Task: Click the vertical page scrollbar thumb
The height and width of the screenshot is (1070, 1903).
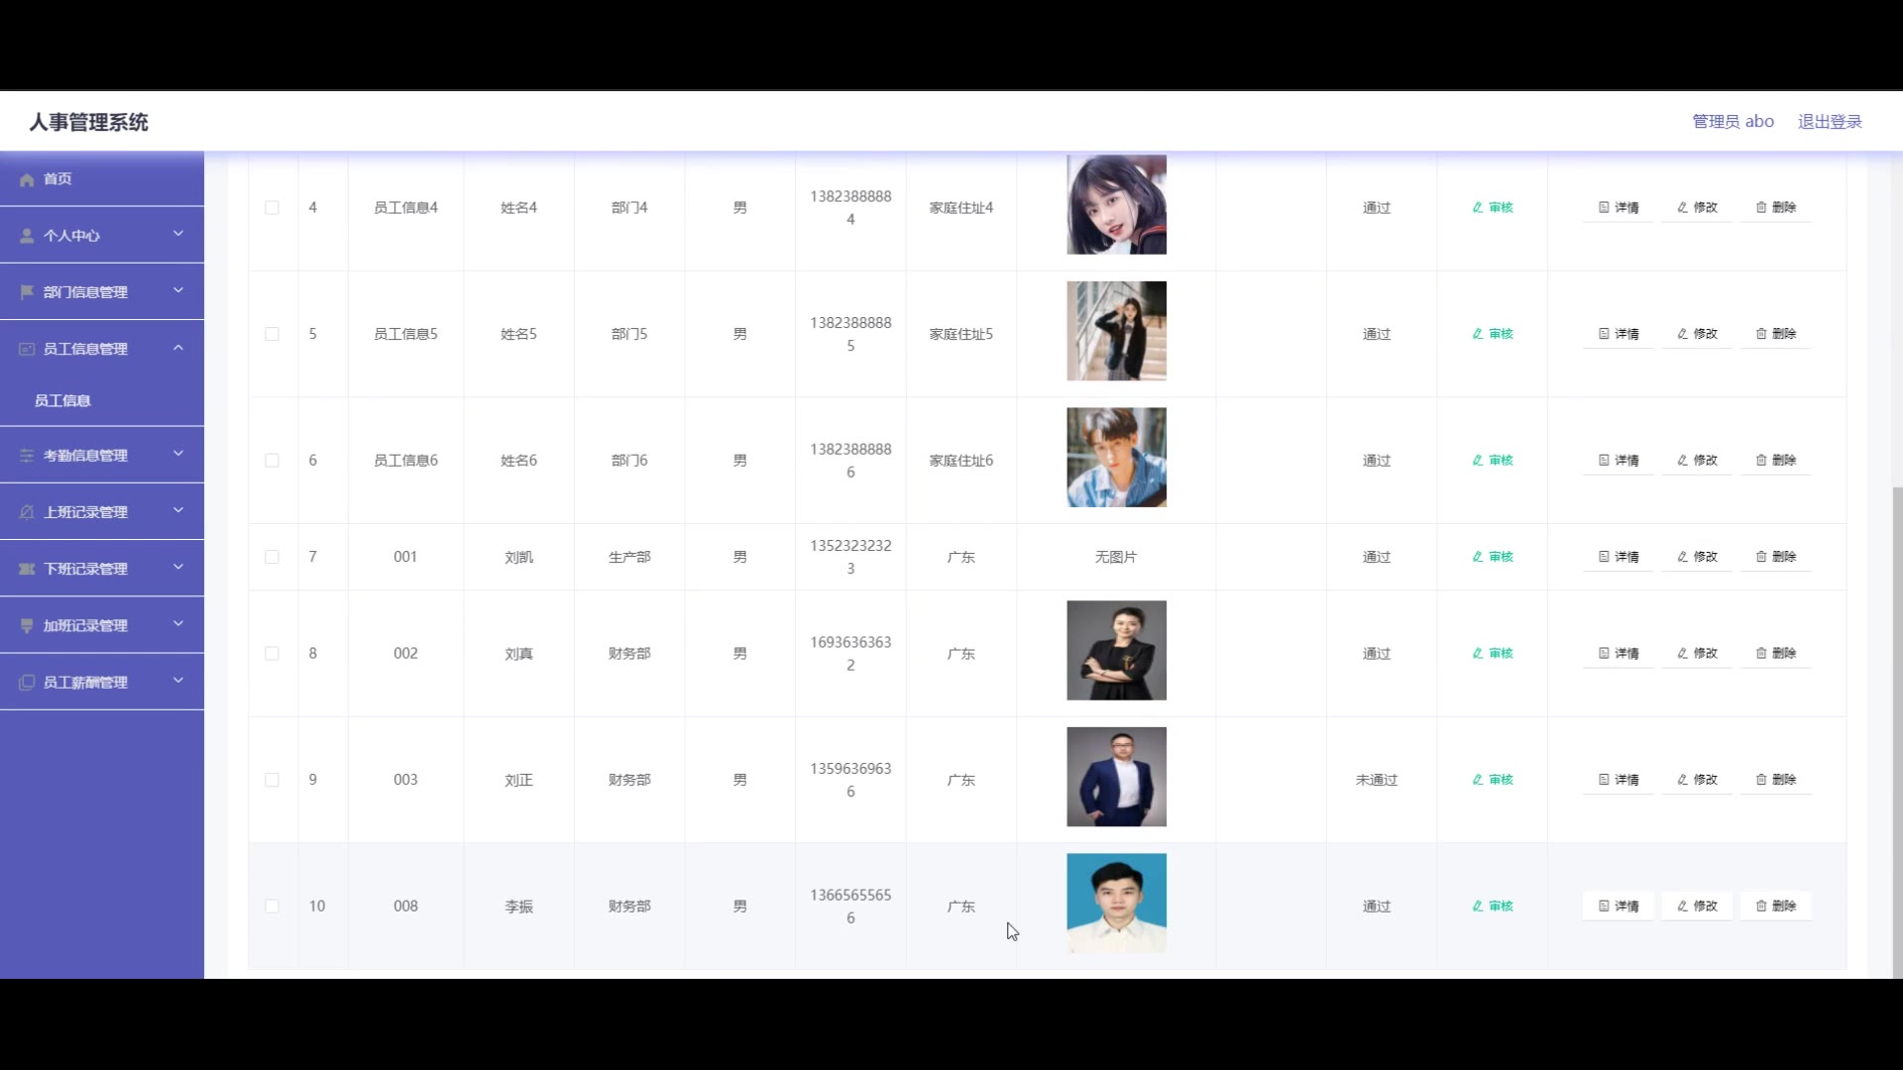Action: coord(1897,731)
